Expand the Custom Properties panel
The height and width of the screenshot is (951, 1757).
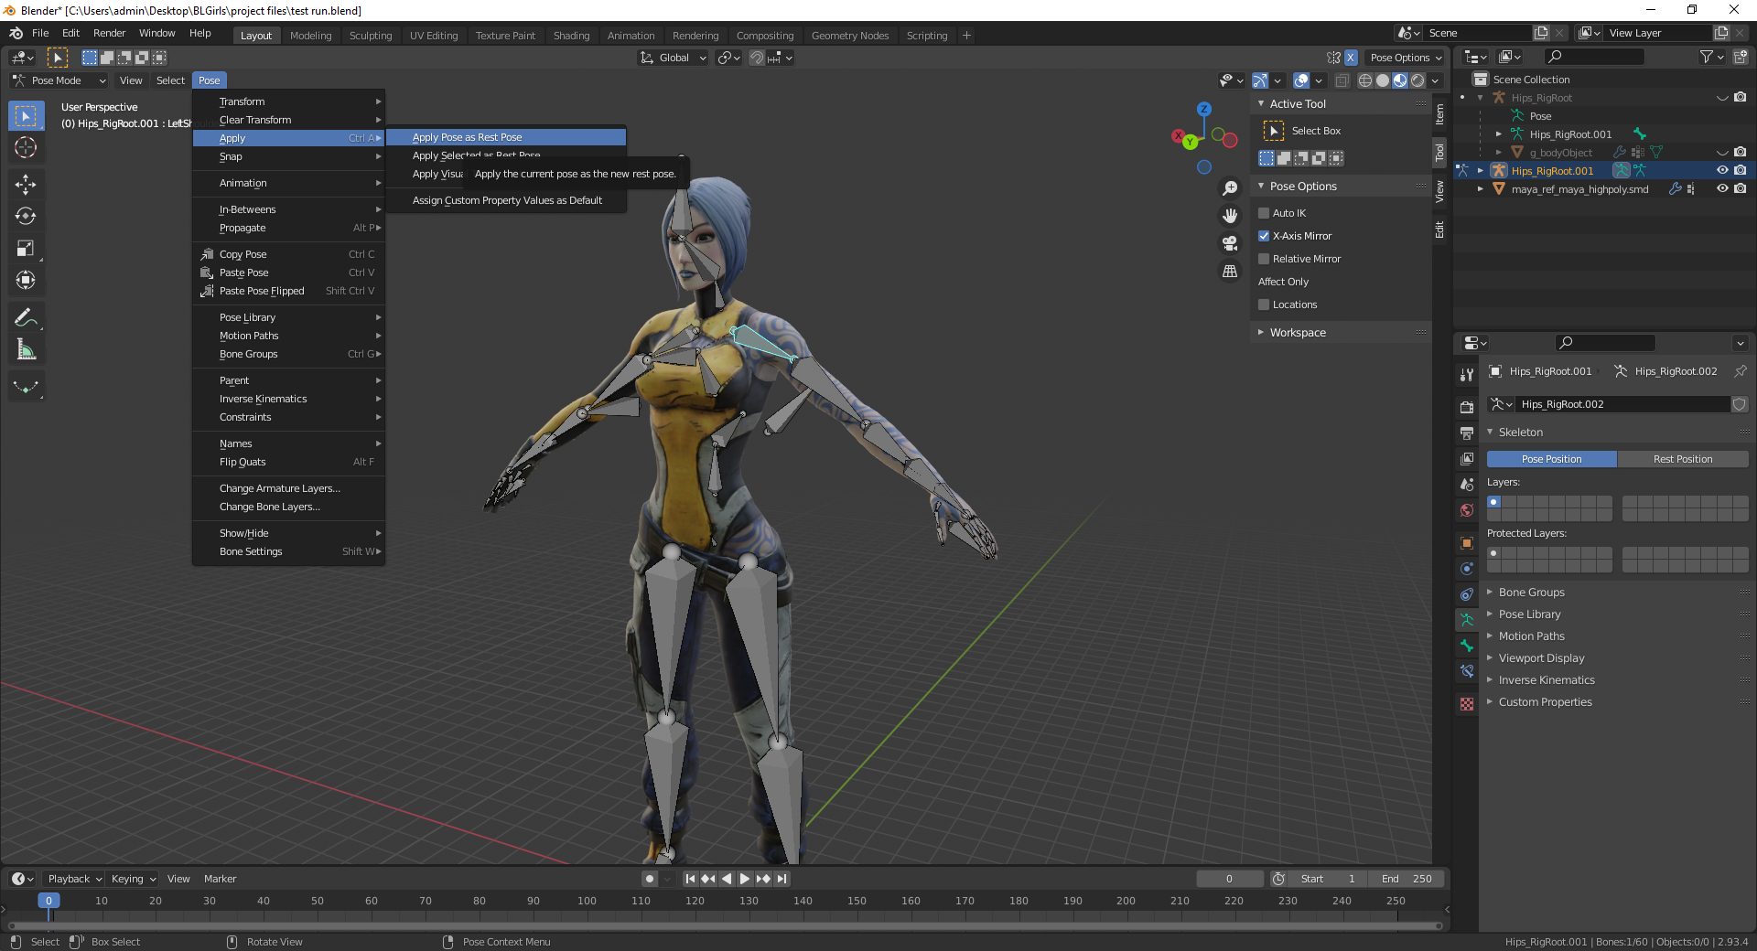click(1545, 702)
